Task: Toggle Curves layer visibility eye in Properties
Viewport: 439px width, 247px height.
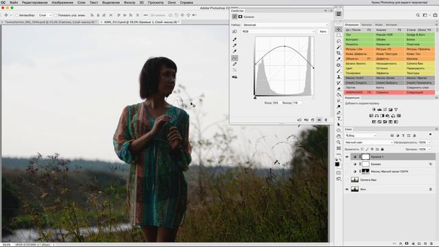Action: [319, 120]
